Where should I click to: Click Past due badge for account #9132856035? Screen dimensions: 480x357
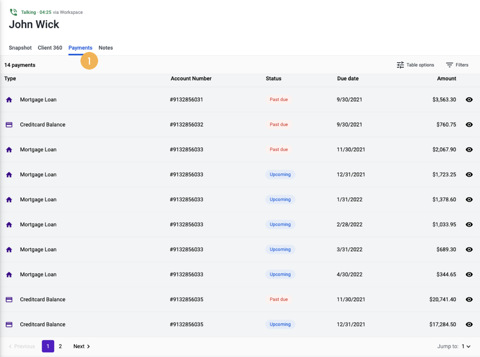pyautogui.click(x=279, y=299)
